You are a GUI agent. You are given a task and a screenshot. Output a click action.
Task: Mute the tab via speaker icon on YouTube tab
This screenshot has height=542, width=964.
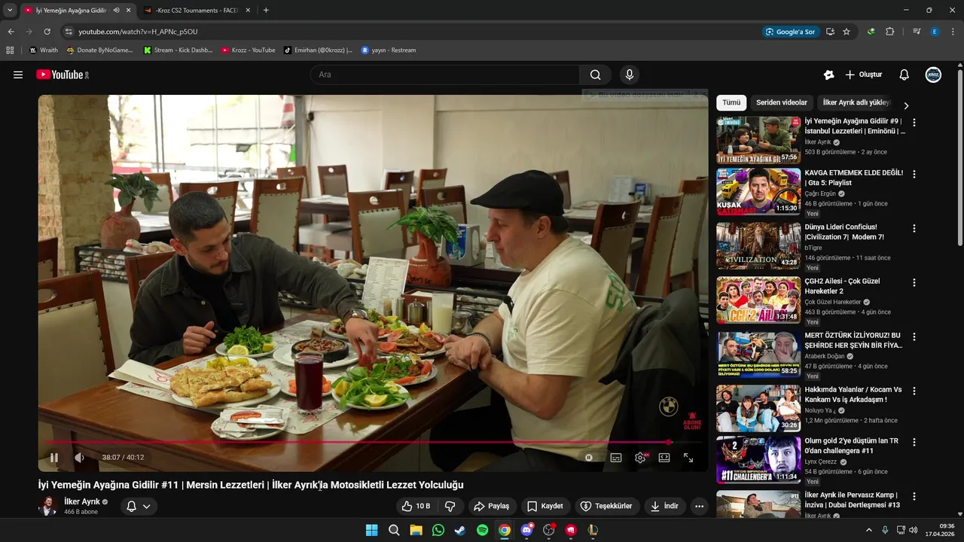click(x=116, y=11)
